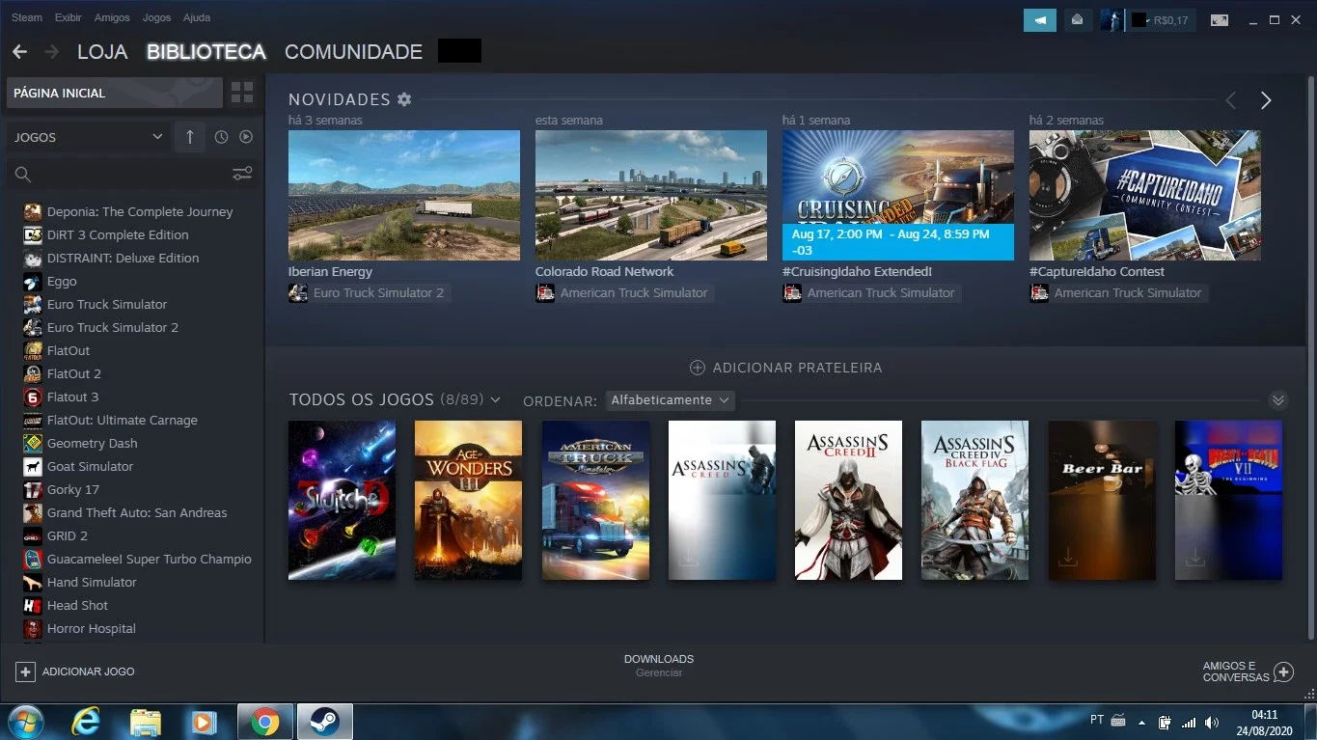This screenshot has width=1317, height=740.
Task: Select the Goat Simulator game icon
Action: [x=33, y=466]
